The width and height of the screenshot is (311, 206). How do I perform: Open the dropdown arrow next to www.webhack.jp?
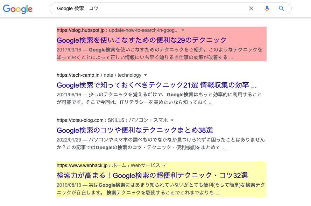point(164,165)
